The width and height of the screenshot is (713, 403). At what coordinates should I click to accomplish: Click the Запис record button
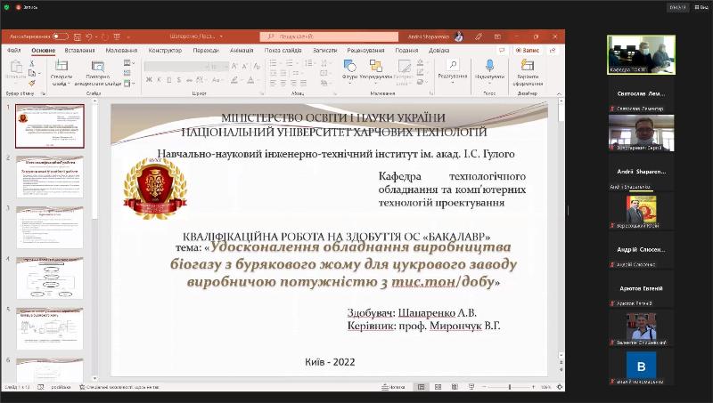point(528,51)
